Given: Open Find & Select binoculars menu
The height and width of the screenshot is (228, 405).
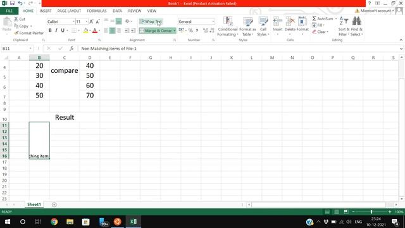Looking at the screenshot, I should tap(357, 27).
